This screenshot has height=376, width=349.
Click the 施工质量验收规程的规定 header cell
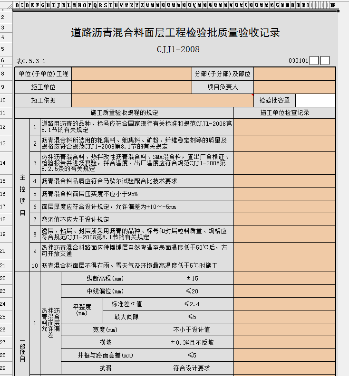click(x=125, y=113)
